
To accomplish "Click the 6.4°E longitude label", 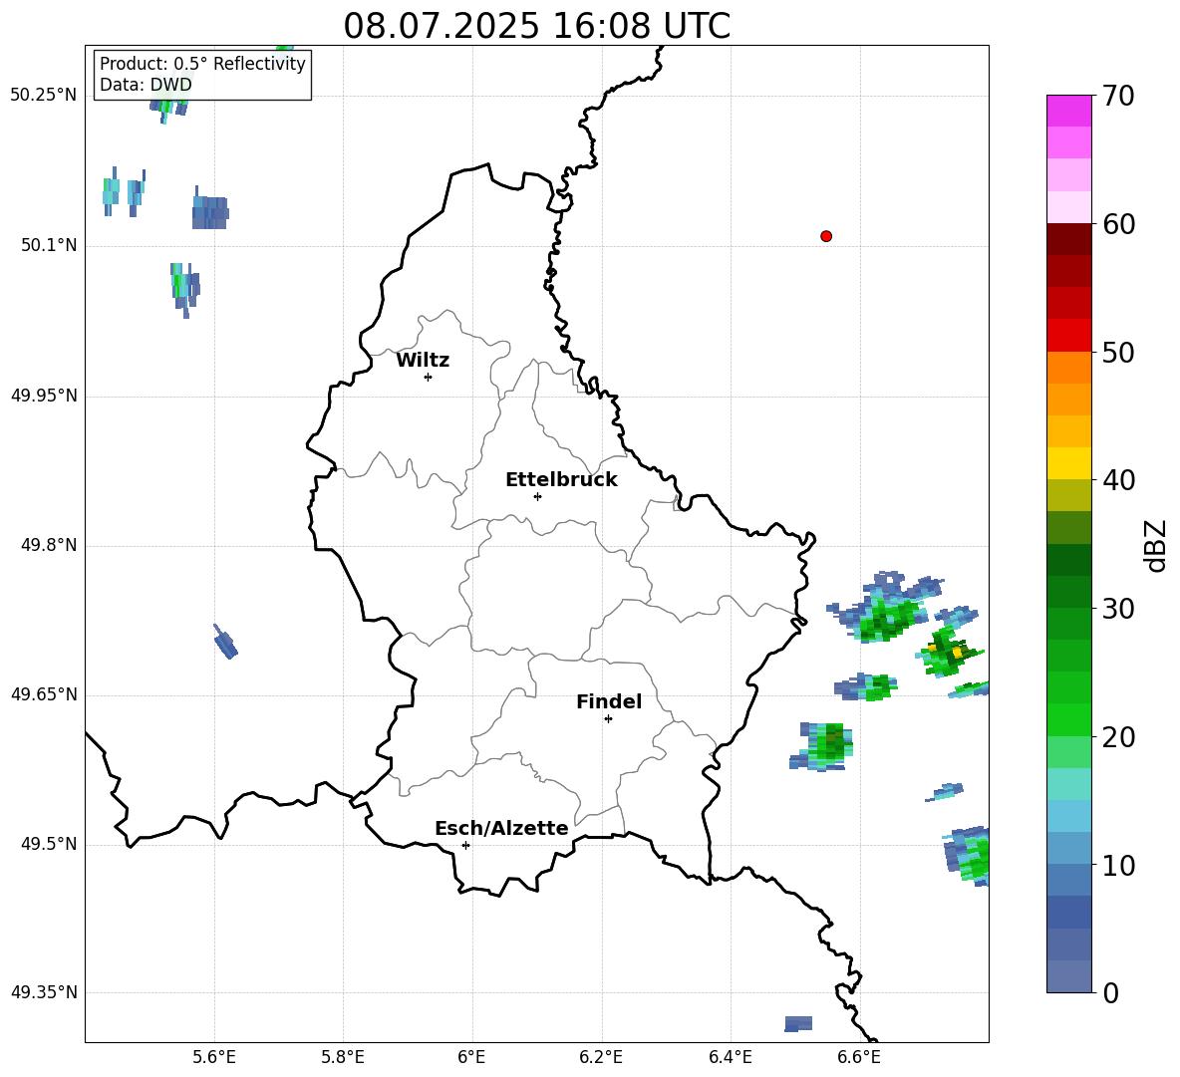I will 730,1057.
